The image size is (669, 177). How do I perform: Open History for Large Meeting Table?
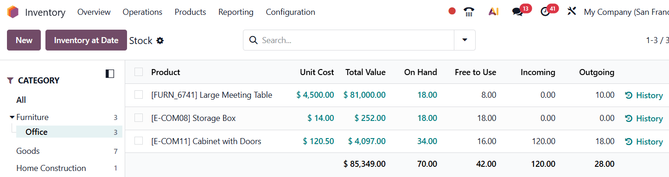click(x=644, y=95)
